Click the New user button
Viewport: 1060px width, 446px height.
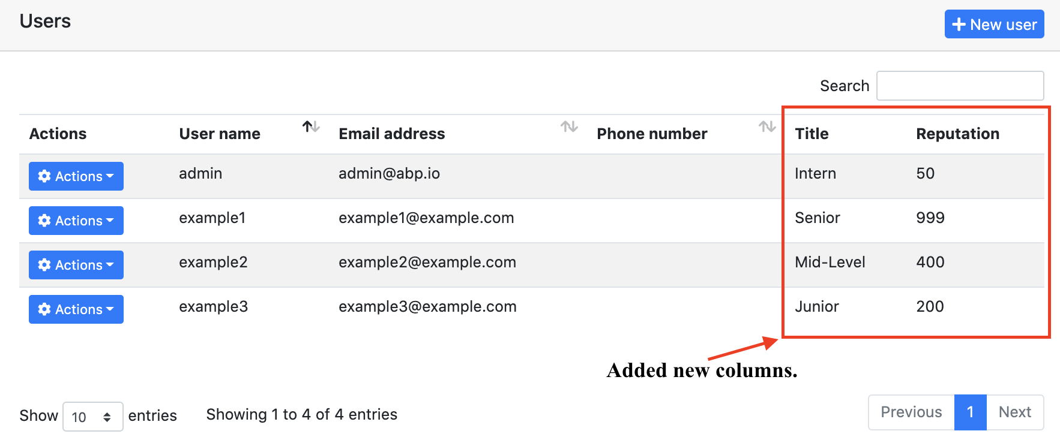[x=994, y=25]
